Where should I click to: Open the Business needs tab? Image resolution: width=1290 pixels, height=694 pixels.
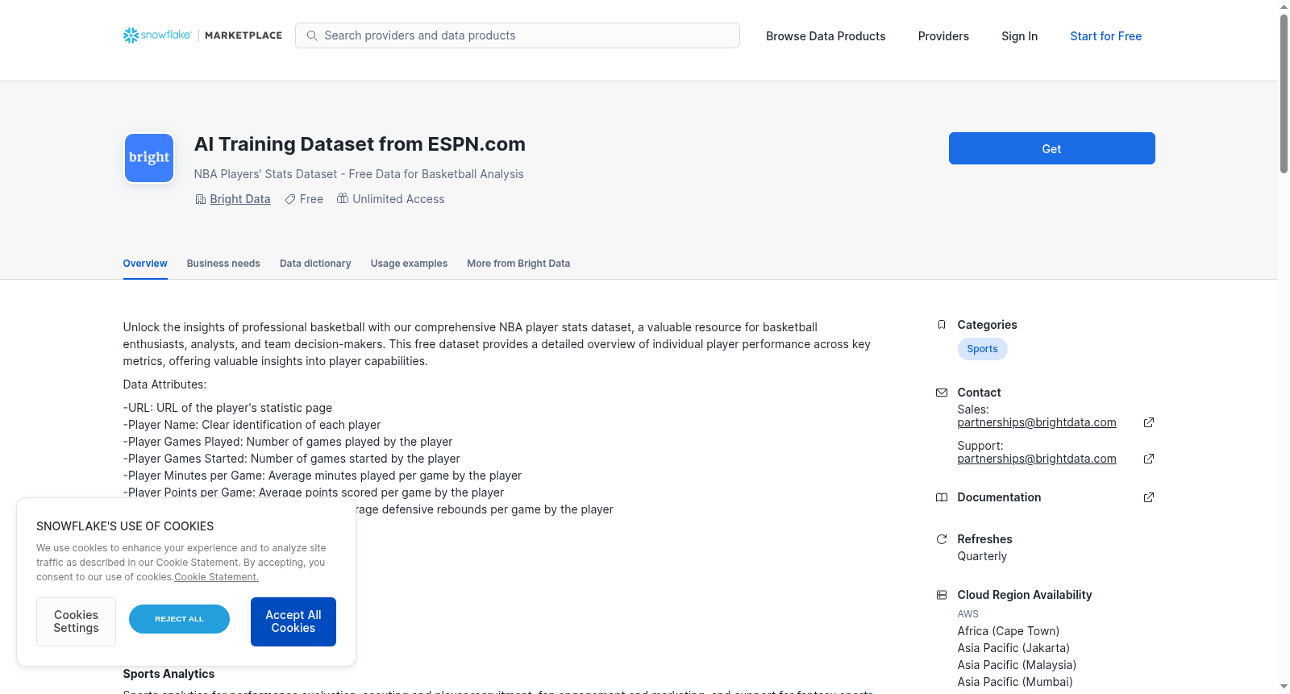(223, 264)
